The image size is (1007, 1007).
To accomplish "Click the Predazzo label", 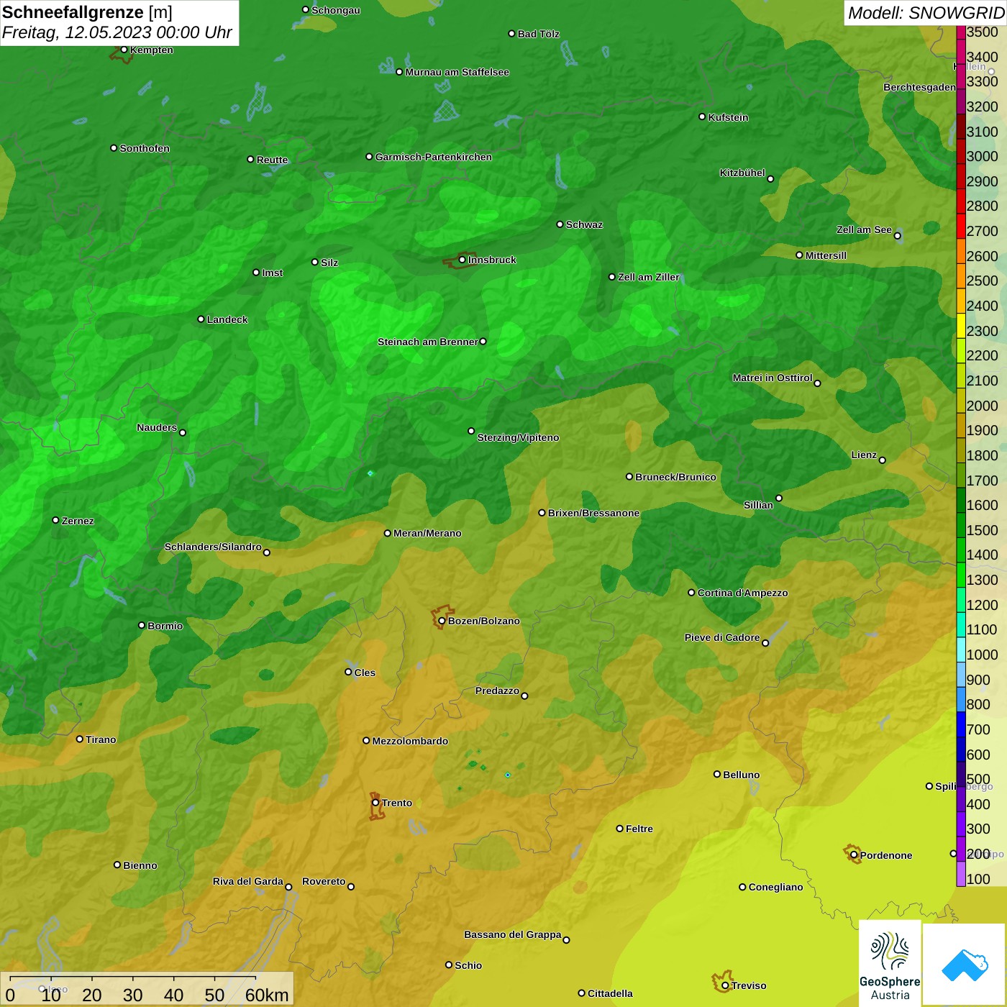I will pyautogui.click(x=497, y=691).
